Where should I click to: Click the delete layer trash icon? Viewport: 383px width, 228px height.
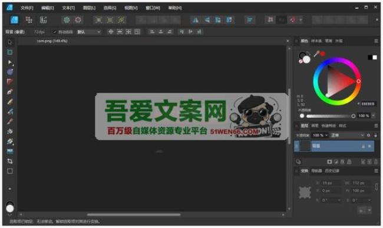click(x=376, y=161)
